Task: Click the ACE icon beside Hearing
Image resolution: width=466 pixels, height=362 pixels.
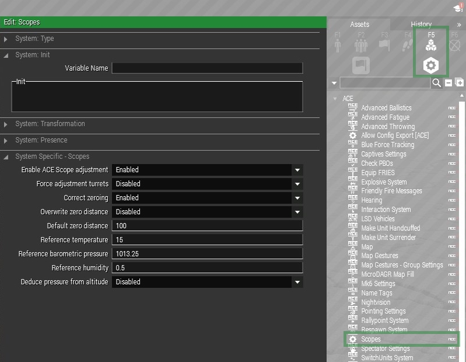Action: 353,200
